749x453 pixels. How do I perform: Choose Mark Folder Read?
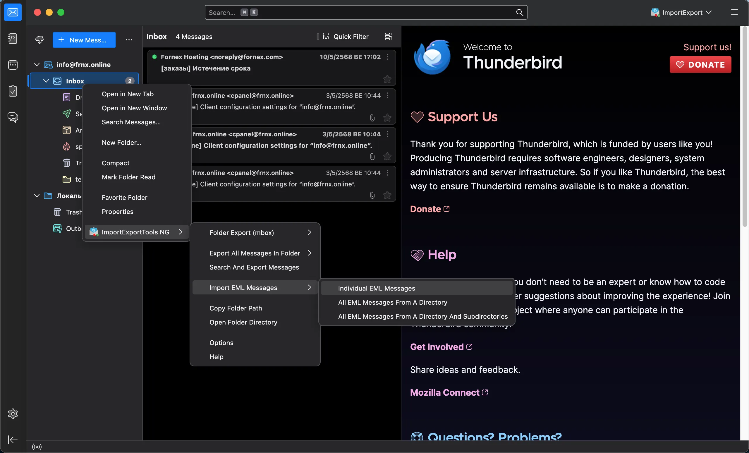pyautogui.click(x=136, y=177)
